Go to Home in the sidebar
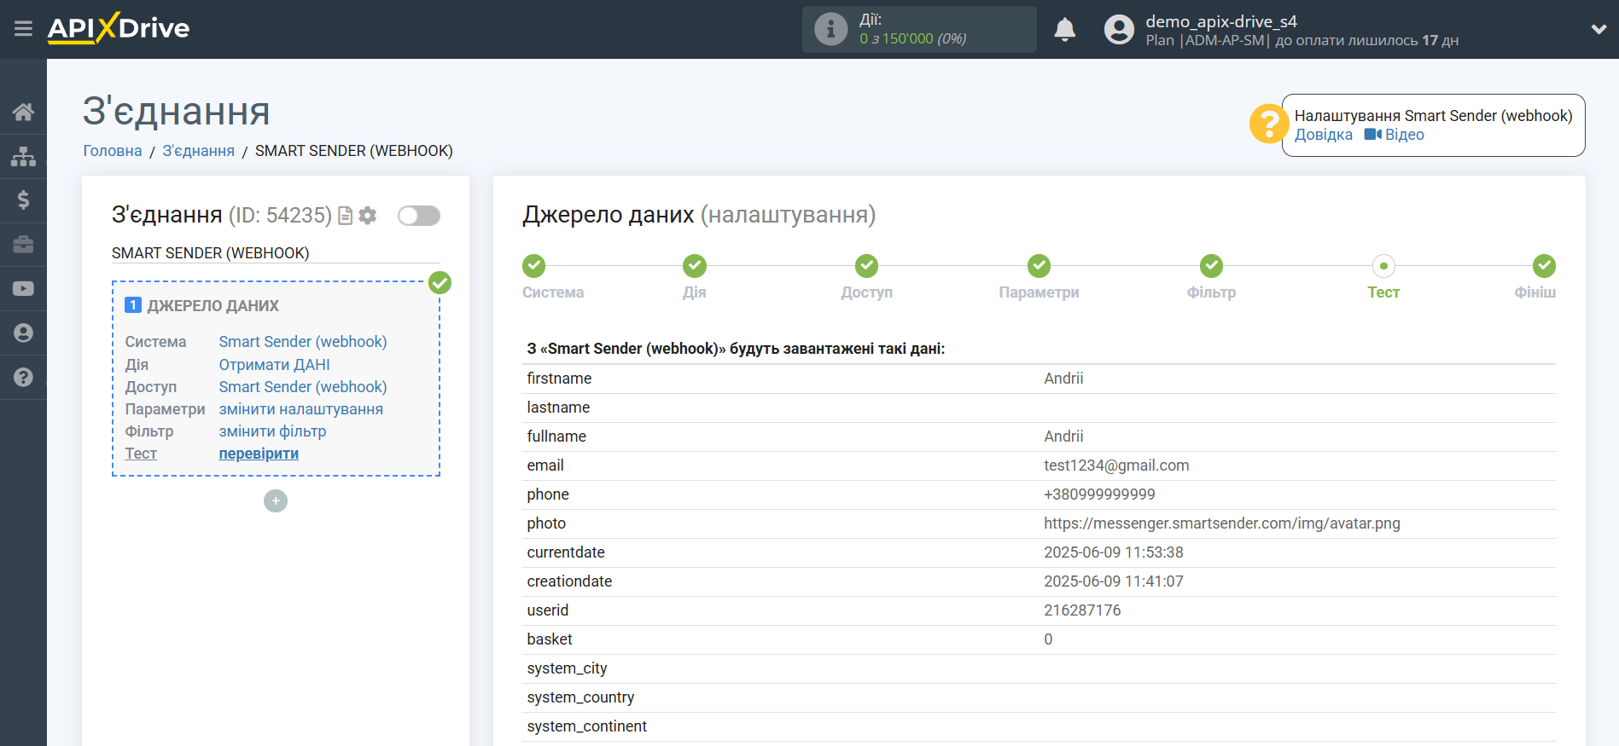This screenshot has height=746, width=1619. 23,112
